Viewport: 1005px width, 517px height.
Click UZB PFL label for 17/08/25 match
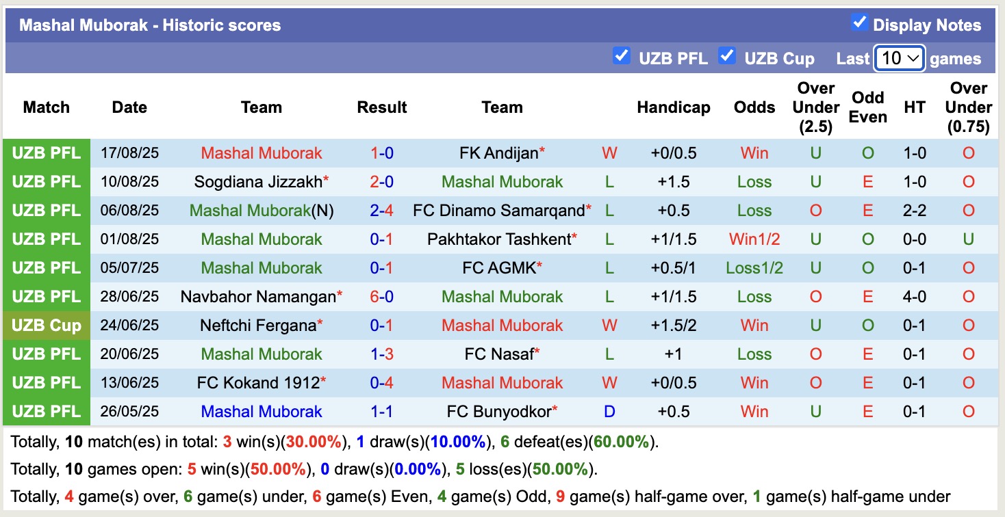[47, 153]
